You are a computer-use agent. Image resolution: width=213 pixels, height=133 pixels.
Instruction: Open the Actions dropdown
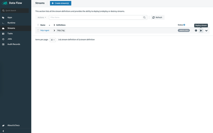(42, 17)
